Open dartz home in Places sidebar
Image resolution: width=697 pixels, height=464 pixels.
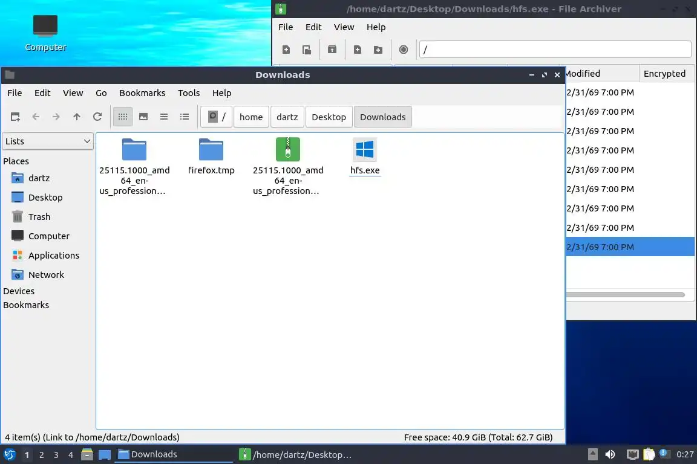pyautogui.click(x=39, y=178)
